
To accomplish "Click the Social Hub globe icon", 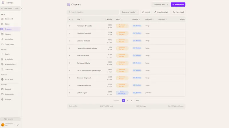I will pos(2,79).
